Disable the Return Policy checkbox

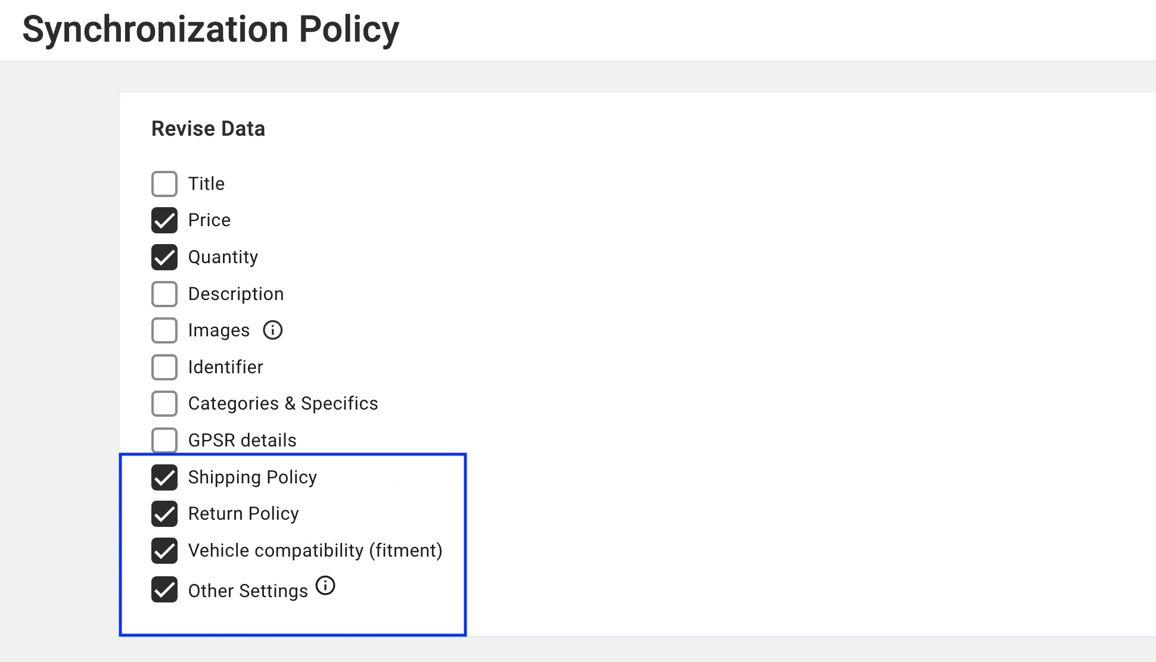coord(164,514)
